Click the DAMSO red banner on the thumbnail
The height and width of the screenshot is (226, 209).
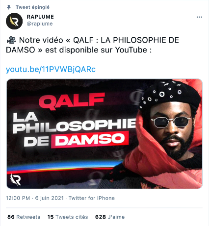tap(90, 139)
